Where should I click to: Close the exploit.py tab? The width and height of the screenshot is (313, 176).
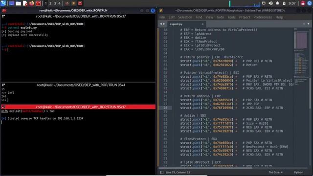(x=202, y=24)
